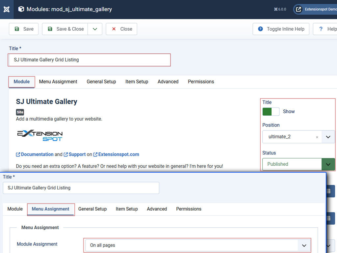Click the Joomla logo icon
Screen dimensions: 337x253
(7, 9)
